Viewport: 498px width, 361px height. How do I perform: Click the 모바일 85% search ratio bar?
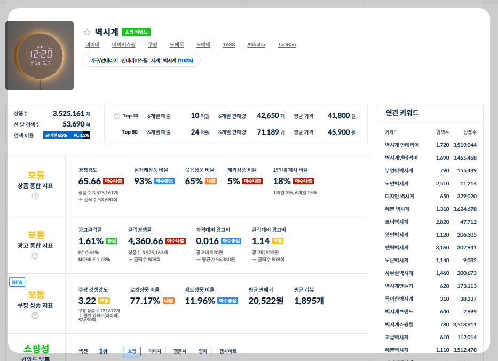pyautogui.click(x=56, y=135)
